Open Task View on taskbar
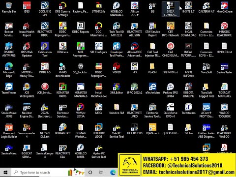236x177 pixels. click(x=101, y=173)
